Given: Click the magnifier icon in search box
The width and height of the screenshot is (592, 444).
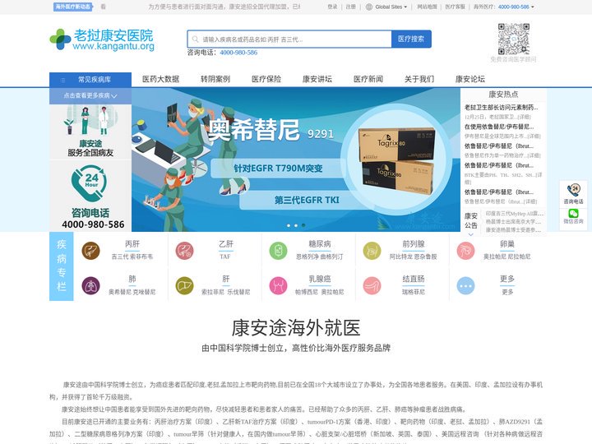Looking at the screenshot, I should click(195, 39).
